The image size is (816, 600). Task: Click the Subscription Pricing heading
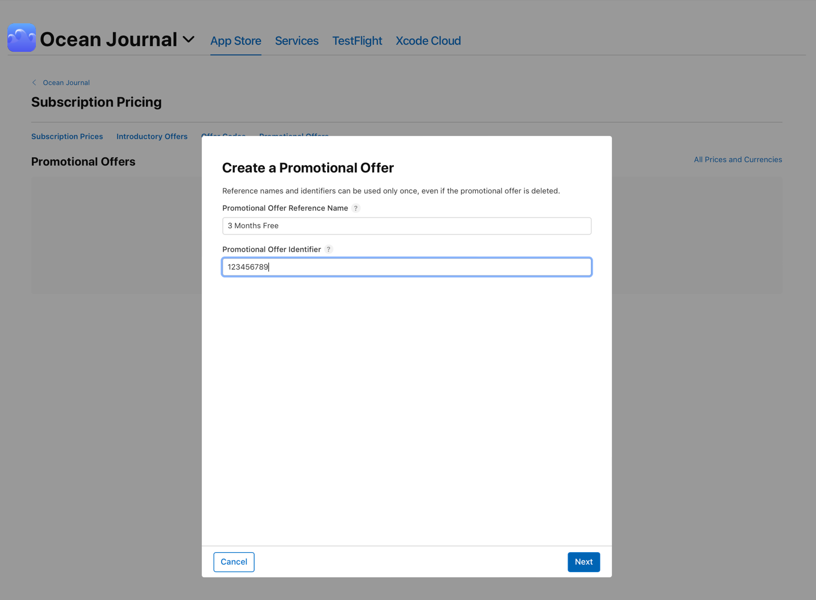pos(96,102)
